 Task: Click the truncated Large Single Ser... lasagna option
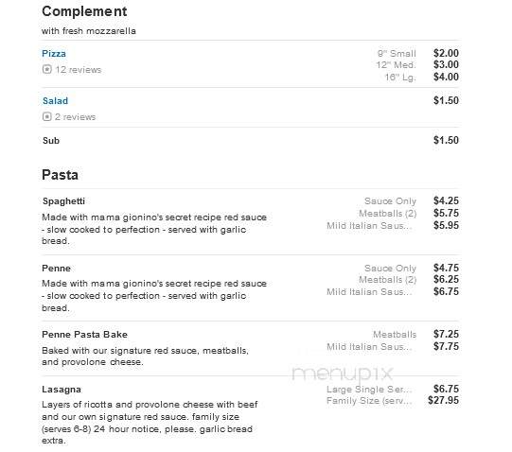click(369, 389)
